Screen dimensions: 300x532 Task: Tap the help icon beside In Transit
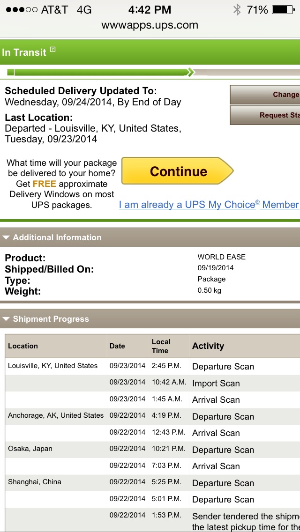52,49
